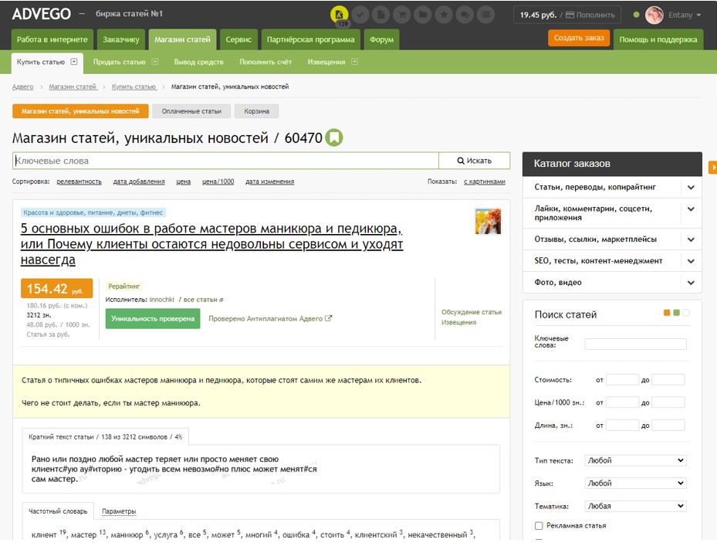Click the Оплаченные статьи button
717x543 pixels.
click(x=191, y=111)
